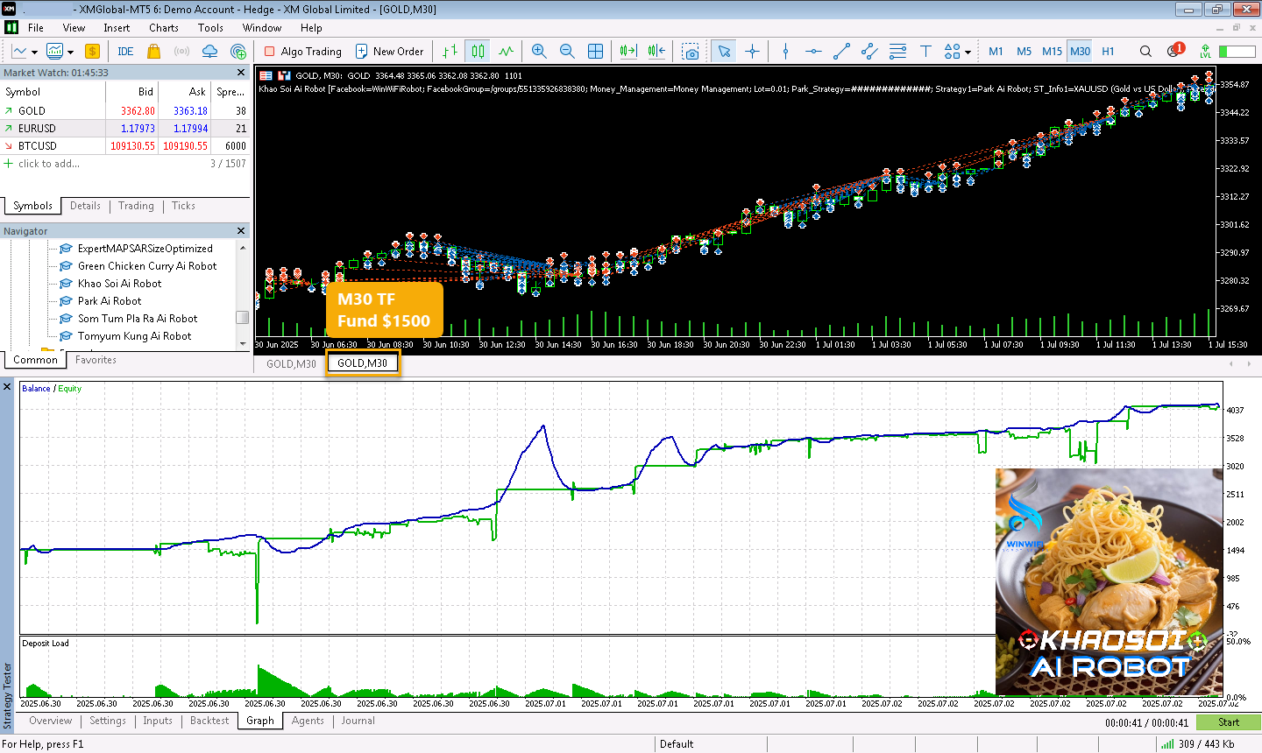The height and width of the screenshot is (753, 1262).
Task: Open the new chart icon in the toolbar
Action: click(18, 51)
